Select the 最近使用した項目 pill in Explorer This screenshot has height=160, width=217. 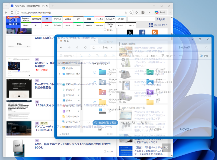[105, 123]
